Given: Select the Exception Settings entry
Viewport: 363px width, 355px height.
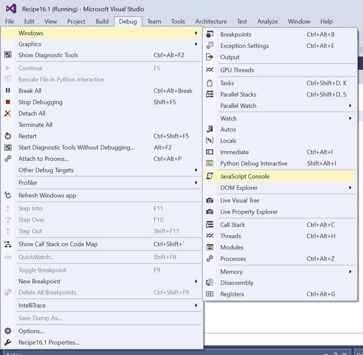Looking at the screenshot, I should (x=280, y=46).
